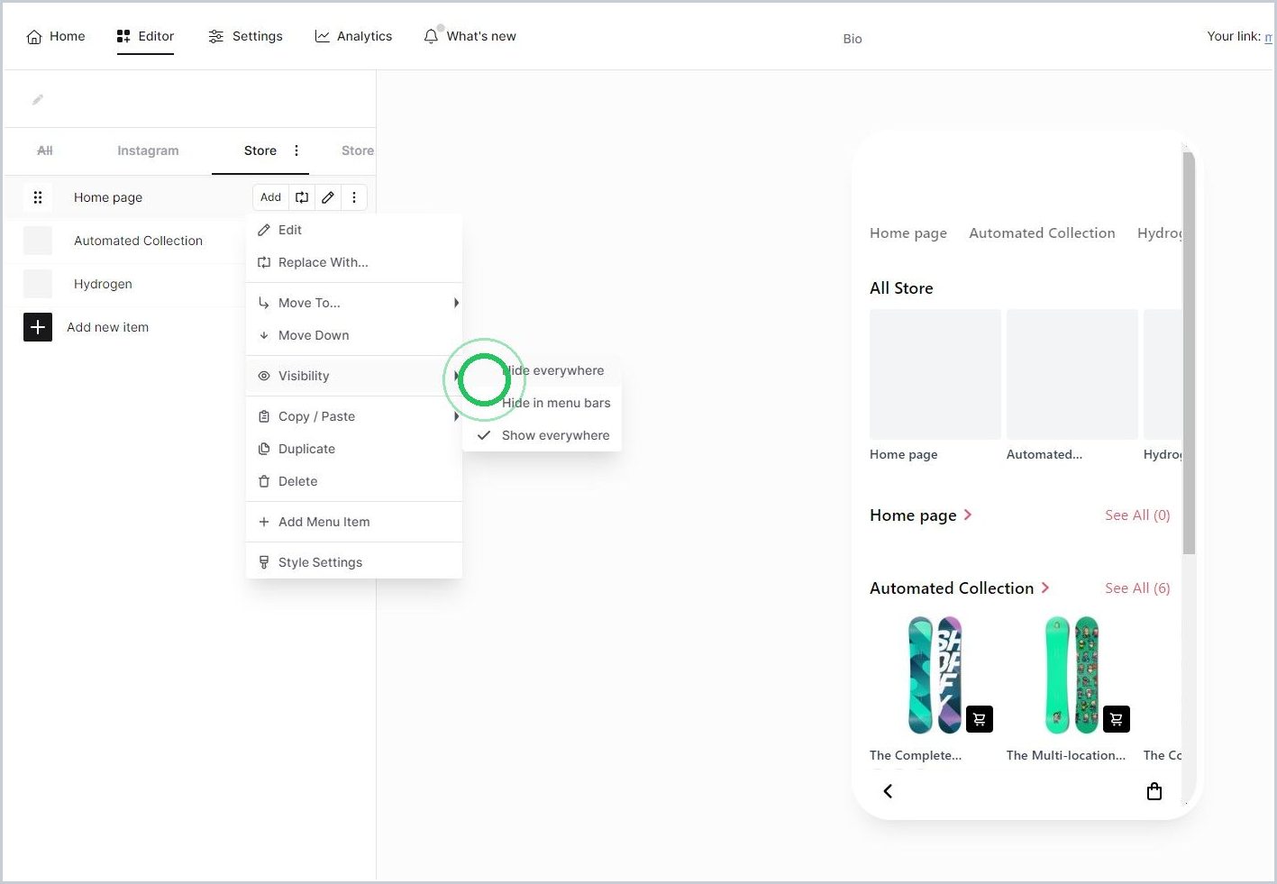This screenshot has height=884, width=1277.
Task: Click the Add button on Home page
Action: [x=270, y=197]
